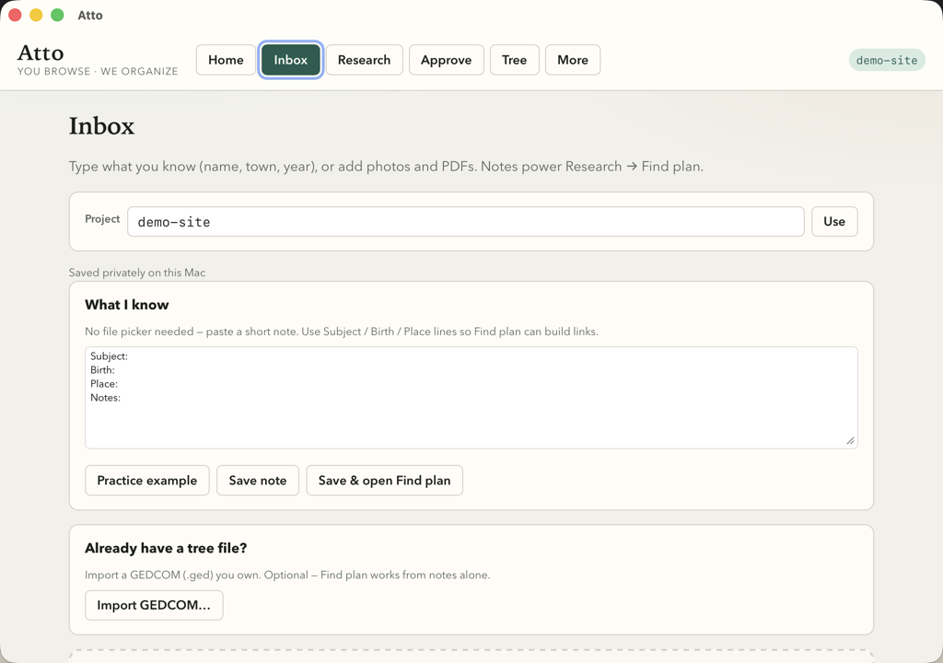Open the Home tab
This screenshot has height=663, width=943.
226,60
